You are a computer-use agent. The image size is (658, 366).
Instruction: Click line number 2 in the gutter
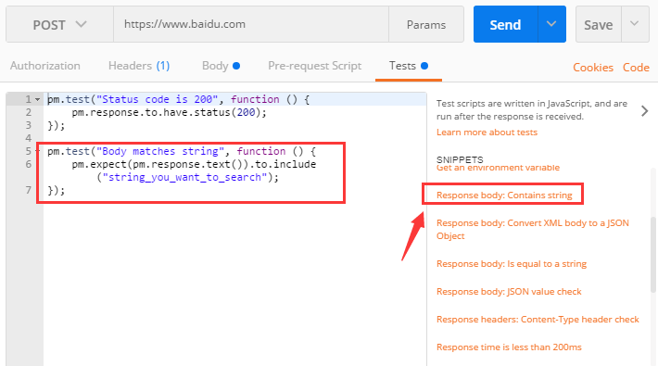[x=28, y=112]
